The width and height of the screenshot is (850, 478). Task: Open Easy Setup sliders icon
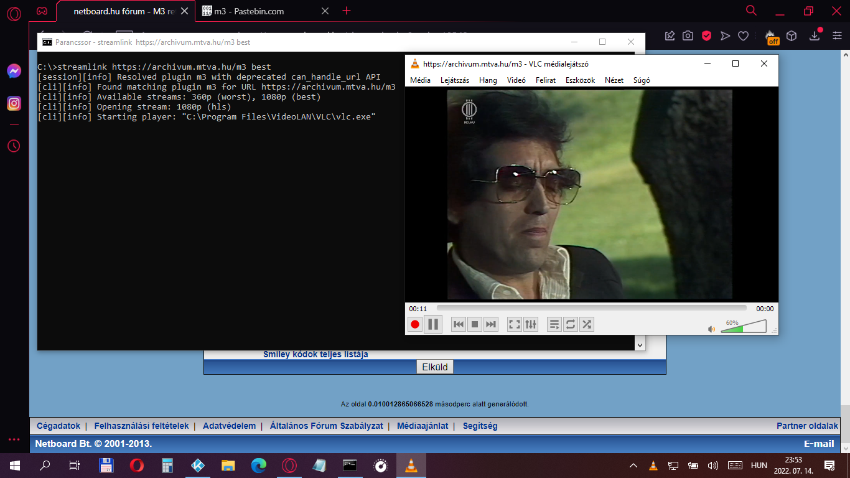pyautogui.click(x=838, y=35)
